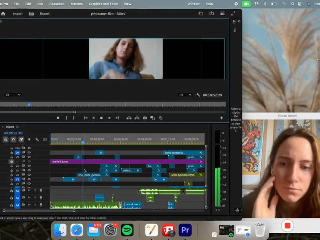320x240 pixels.
Task: Open Mail from the Dock
Action: click(x=94, y=230)
